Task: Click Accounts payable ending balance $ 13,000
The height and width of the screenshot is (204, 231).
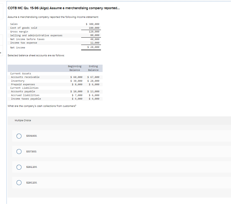Action: 93,91
